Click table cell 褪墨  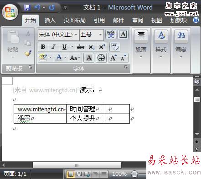pyautogui.click(x=40, y=119)
